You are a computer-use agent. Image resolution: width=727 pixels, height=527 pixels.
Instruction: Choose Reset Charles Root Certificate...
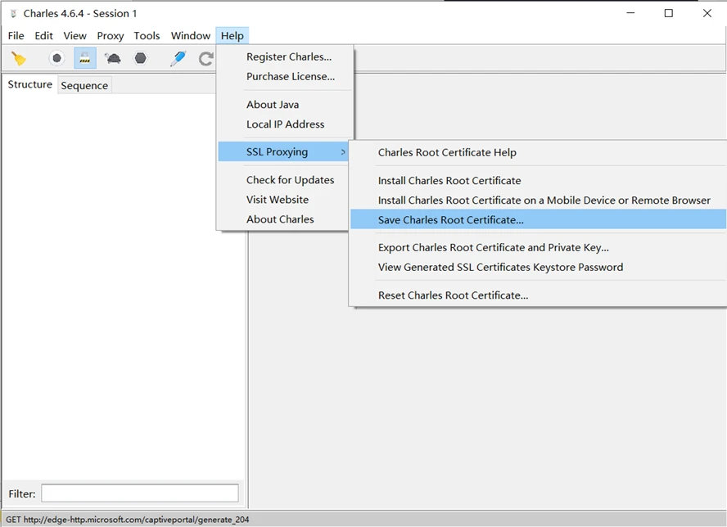tap(453, 295)
